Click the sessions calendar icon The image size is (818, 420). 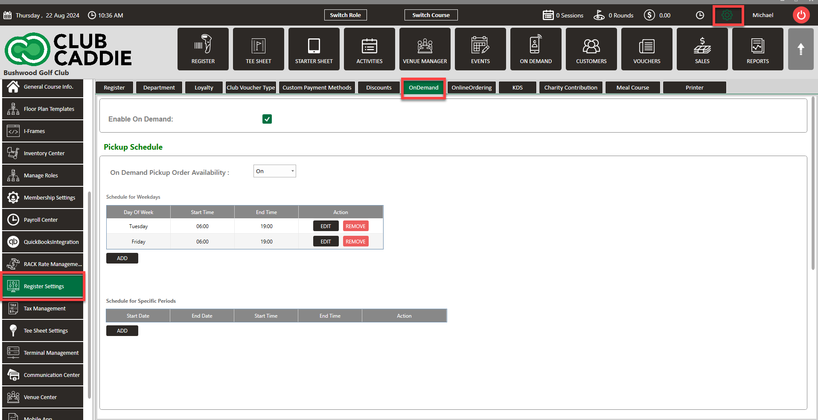pyautogui.click(x=548, y=15)
